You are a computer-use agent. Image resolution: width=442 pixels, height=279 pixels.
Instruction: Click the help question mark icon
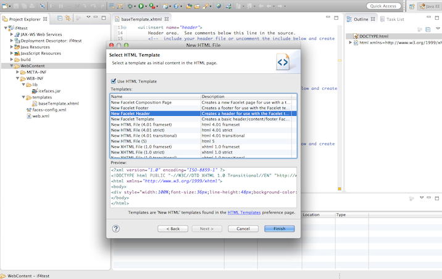click(115, 228)
